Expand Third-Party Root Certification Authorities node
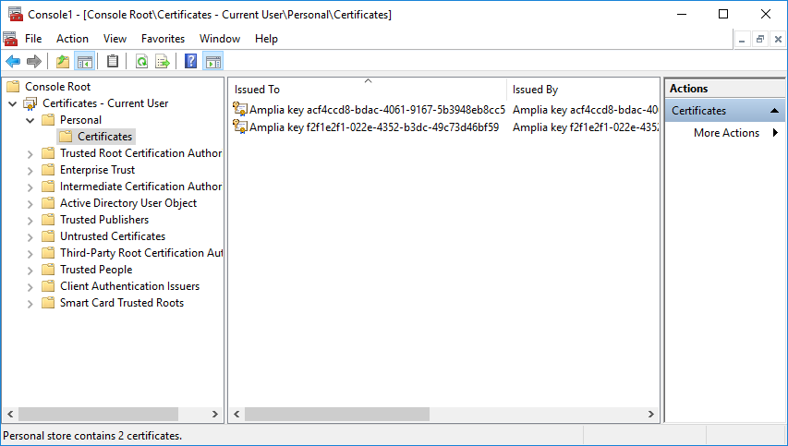Viewport: 788px width, 446px height. pyautogui.click(x=30, y=253)
